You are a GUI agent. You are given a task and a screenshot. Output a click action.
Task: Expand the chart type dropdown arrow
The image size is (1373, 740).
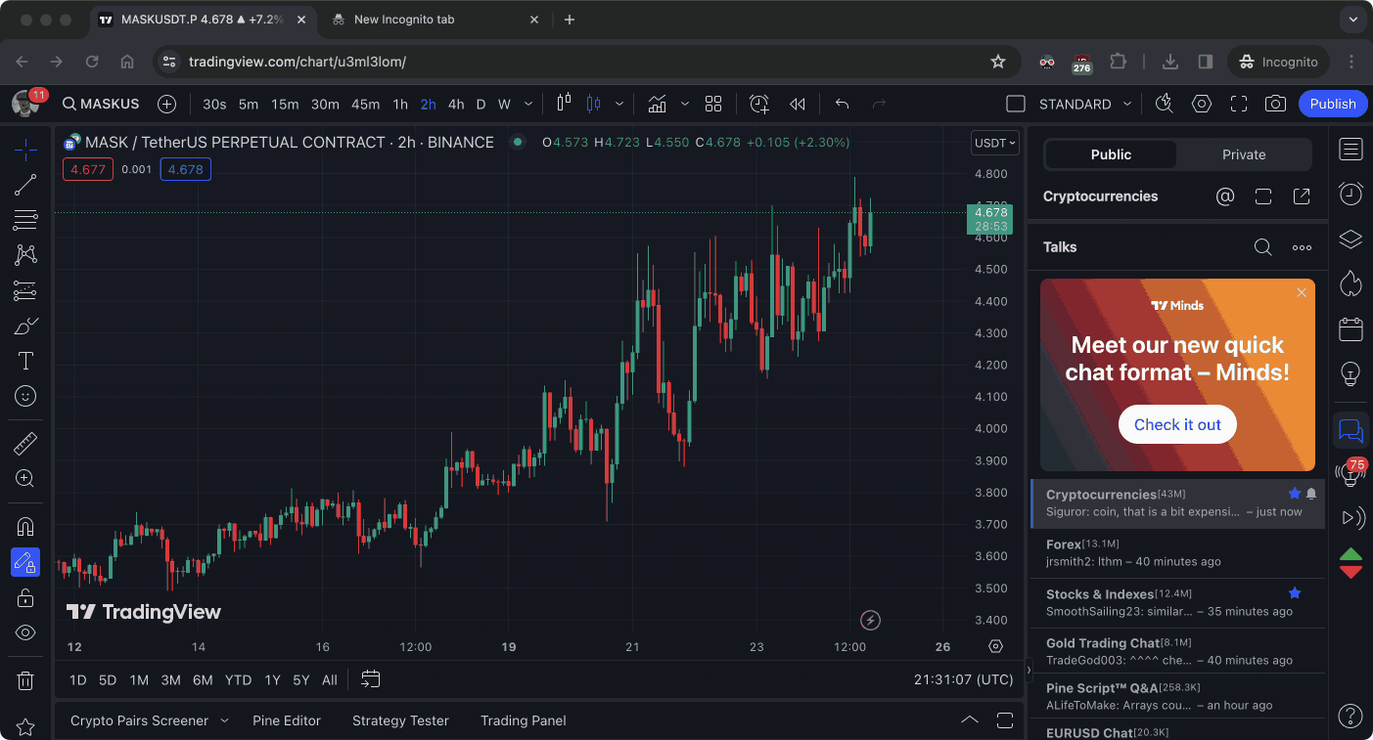coord(618,104)
